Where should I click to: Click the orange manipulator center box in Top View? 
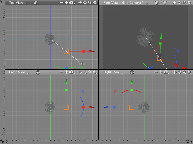point(66,51)
